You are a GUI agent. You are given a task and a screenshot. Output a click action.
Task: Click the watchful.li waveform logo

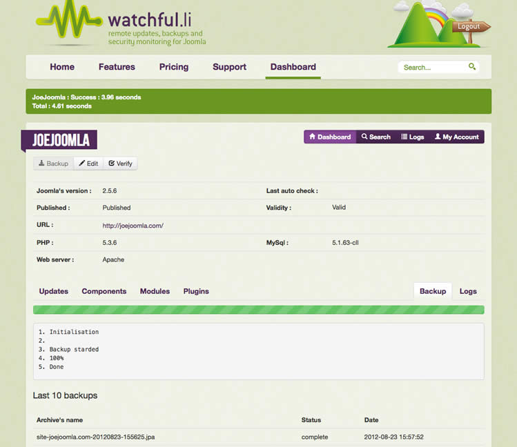pos(68,22)
